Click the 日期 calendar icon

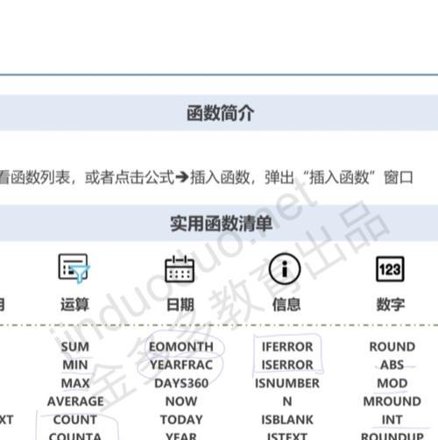pos(180,269)
